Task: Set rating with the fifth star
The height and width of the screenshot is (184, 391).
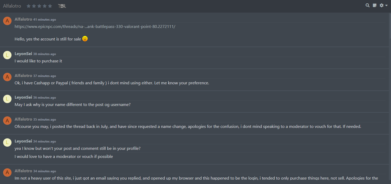Action: coord(50,6)
